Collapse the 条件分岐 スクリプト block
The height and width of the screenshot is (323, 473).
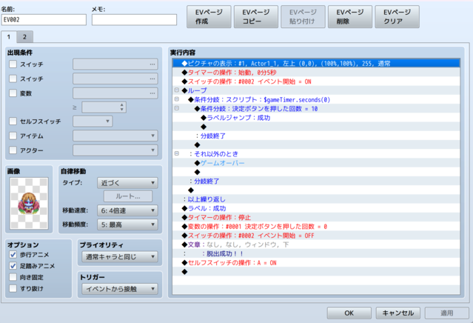coord(177,99)
